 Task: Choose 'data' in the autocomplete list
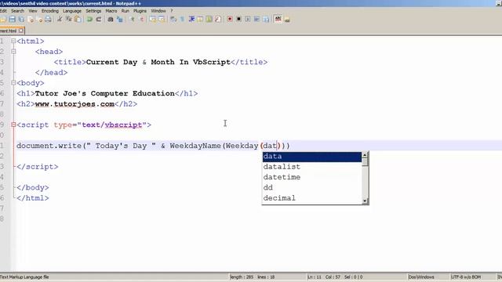(312, 157)
